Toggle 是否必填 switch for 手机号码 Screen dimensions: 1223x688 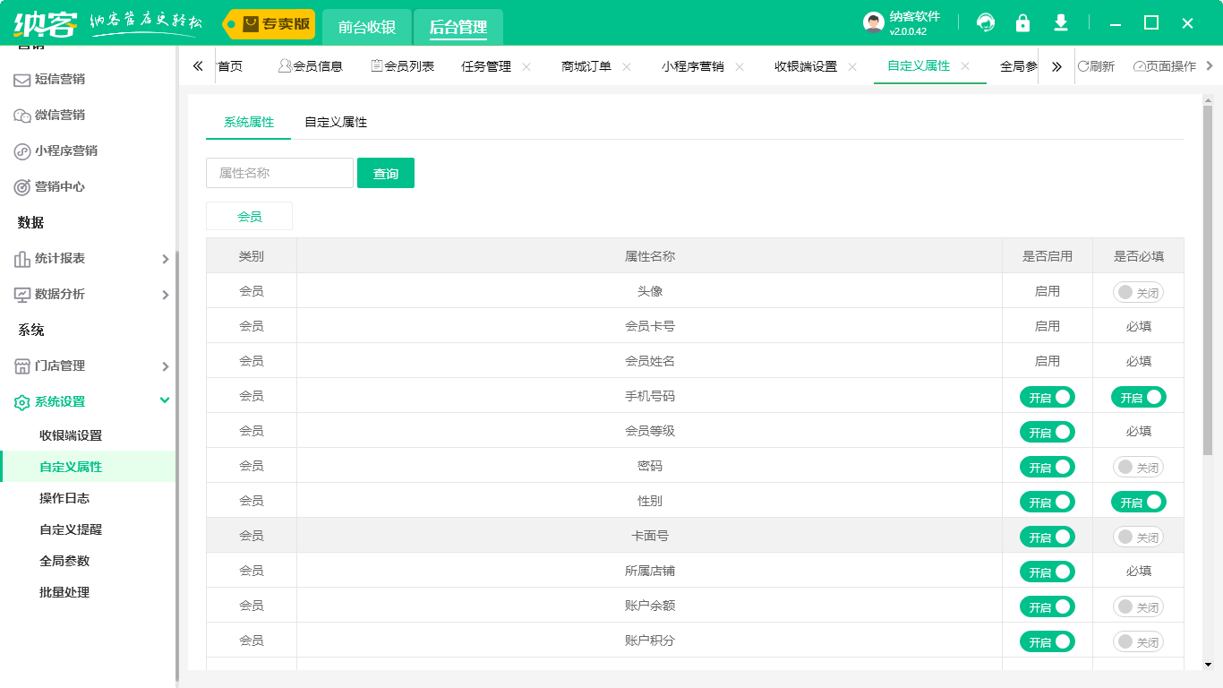coord(1139,397)
